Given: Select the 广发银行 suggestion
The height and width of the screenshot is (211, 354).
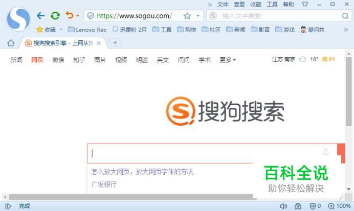Looking at the screenshot, I should (x=104, y=184).
